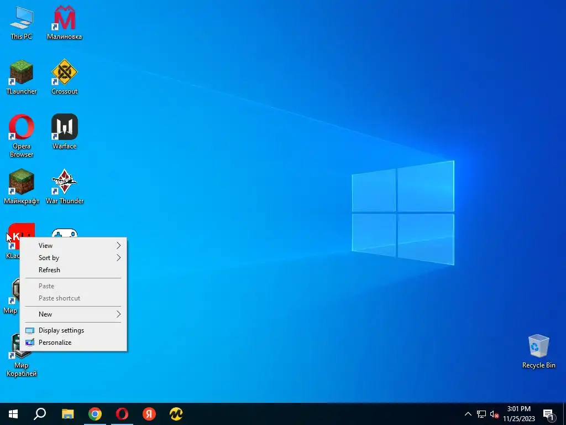Image resolution: width=566 pixels, height=425 pixels.
Task: Open the network status tray icon
Action: point(481,414)
